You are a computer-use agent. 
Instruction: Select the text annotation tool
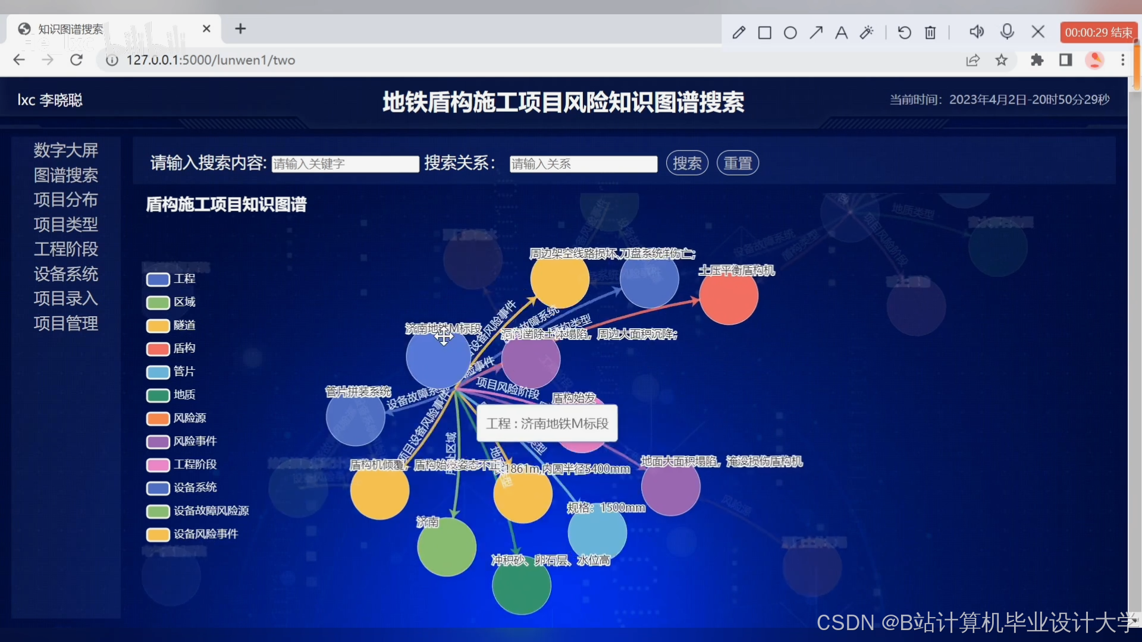click(841, 32)
